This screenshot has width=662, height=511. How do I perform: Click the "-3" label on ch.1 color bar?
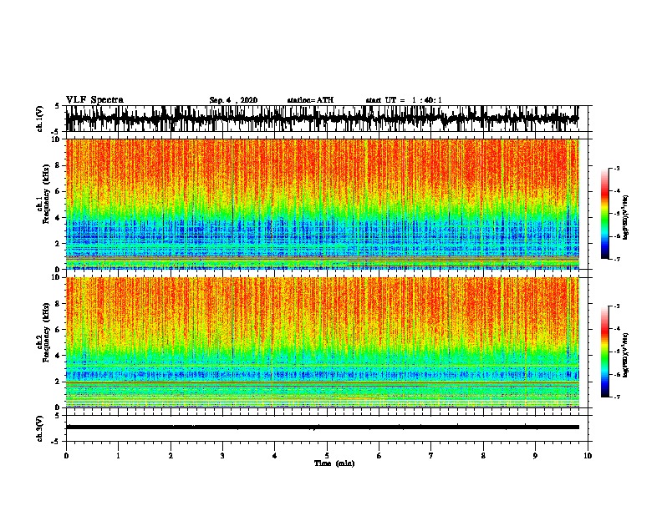[616, 168]
